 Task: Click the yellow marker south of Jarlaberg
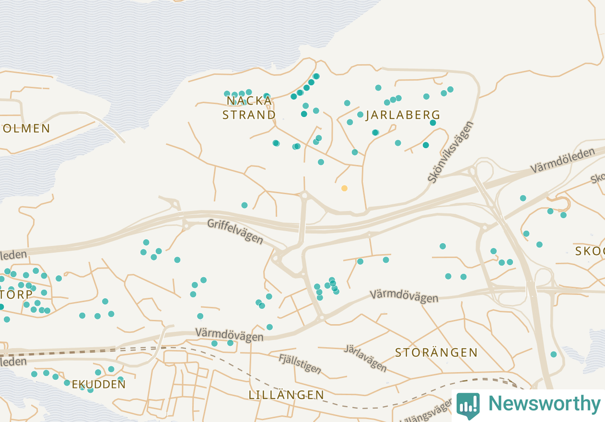point(344,188)
